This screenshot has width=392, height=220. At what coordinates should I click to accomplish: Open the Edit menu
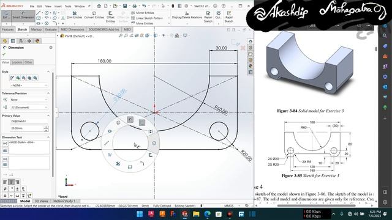point(40,6)
